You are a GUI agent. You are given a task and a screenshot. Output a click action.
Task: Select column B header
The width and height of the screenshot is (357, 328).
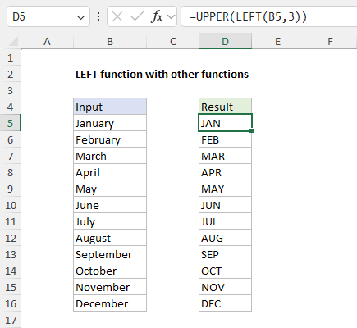click(110, 42)
